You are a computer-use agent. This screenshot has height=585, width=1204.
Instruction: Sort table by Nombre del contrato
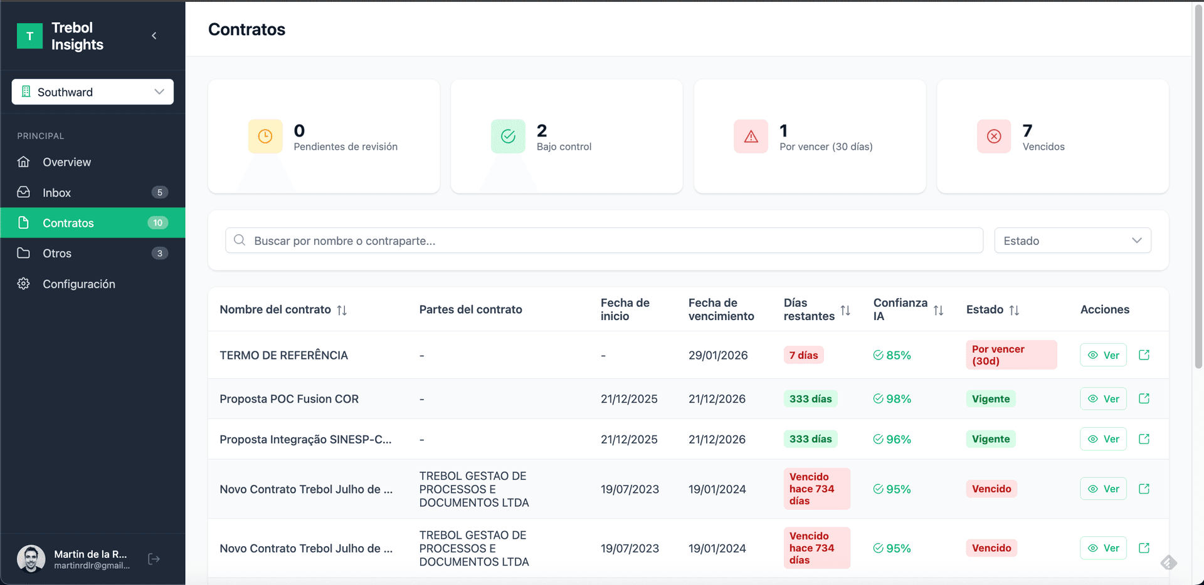tap(342, 310)
